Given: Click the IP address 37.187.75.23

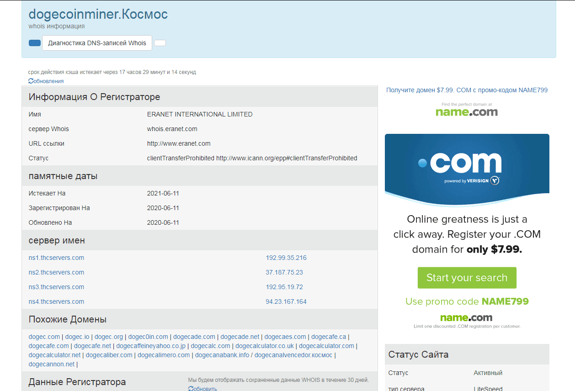Looking at the screenshot, I should [284, 272].
